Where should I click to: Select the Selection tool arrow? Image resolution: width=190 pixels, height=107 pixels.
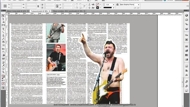tap(3, 16)
